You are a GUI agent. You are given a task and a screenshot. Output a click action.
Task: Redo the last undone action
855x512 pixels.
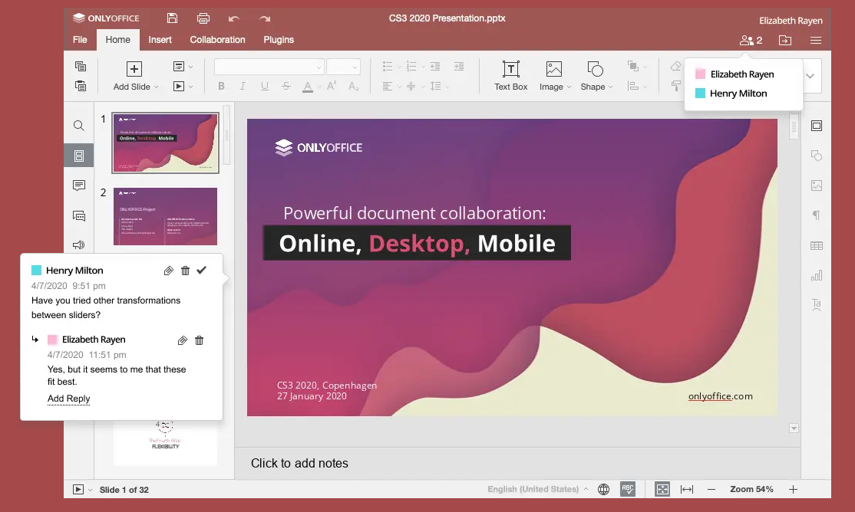tap(265, 18)
